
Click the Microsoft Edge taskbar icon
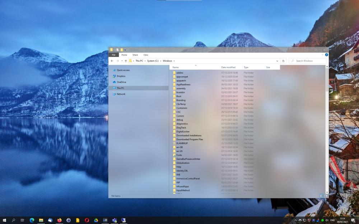tap(32, 220)
